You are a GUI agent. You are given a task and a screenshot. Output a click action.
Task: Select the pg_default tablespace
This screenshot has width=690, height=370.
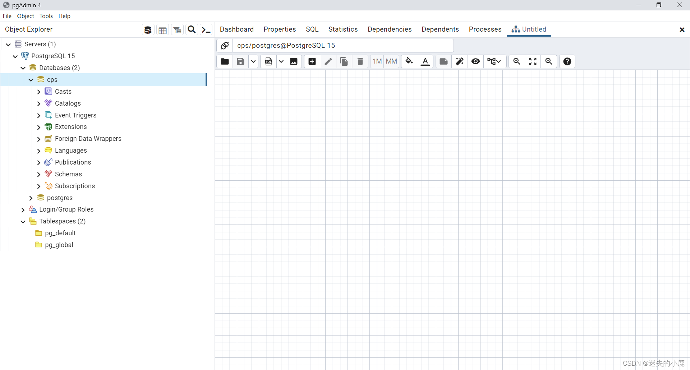(x=60, y=233)
